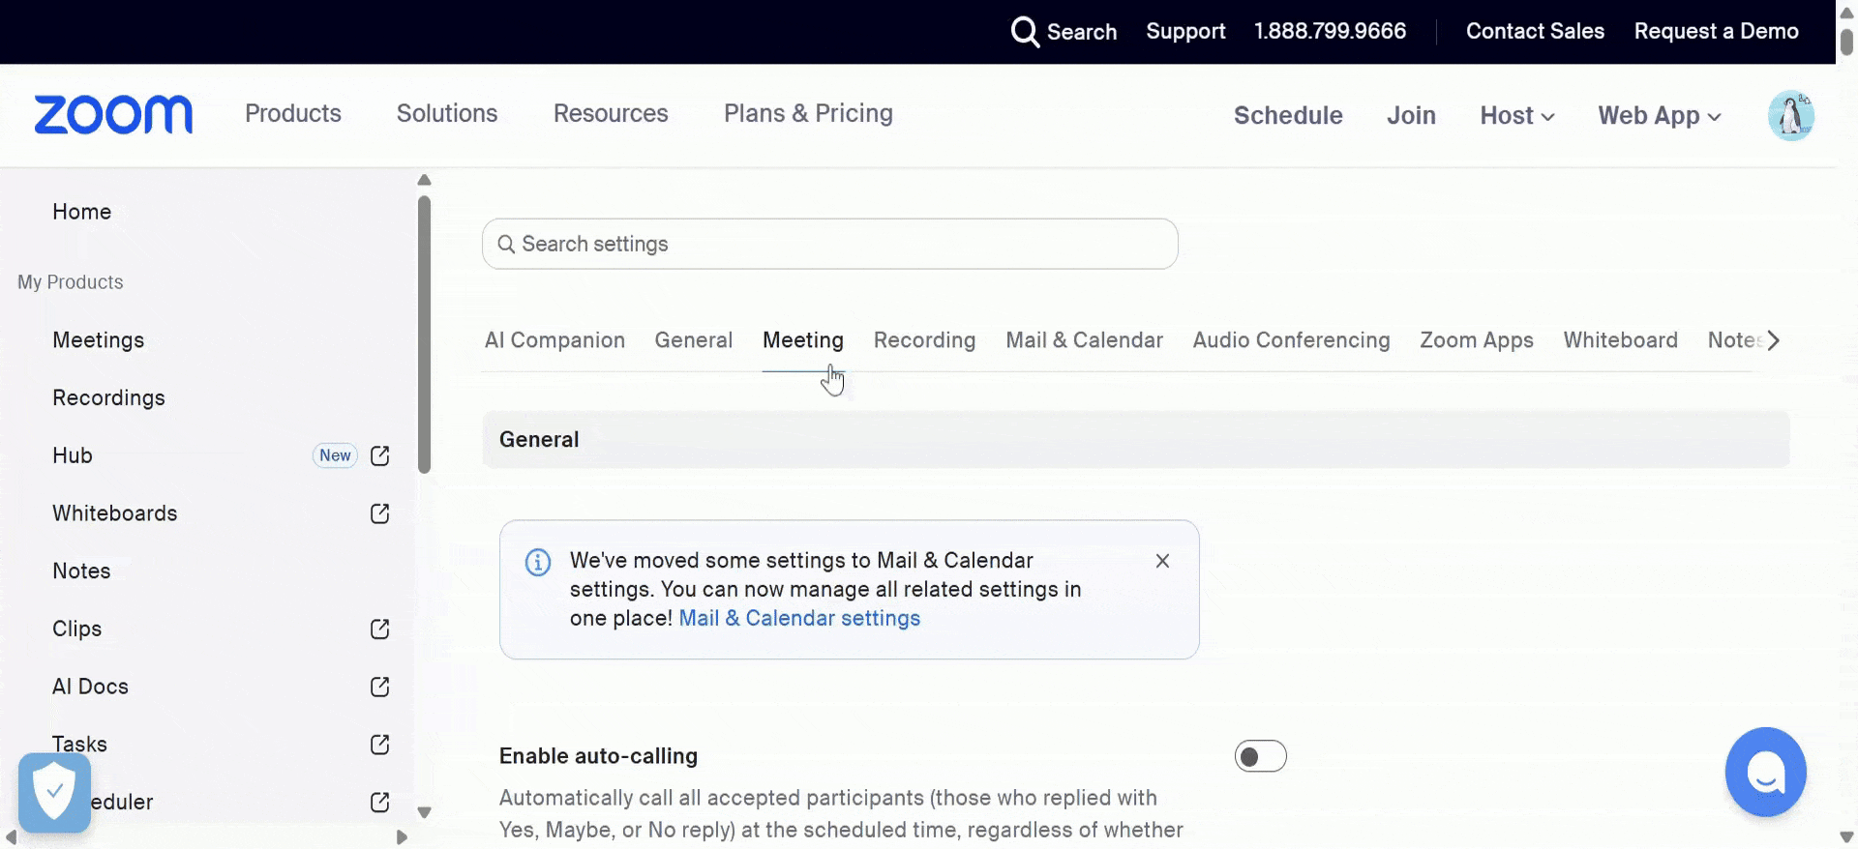This screenshot has height=849, width=1858.
Task: Dismiss the Mail & Calendar notice
Action: [1162, 561]
